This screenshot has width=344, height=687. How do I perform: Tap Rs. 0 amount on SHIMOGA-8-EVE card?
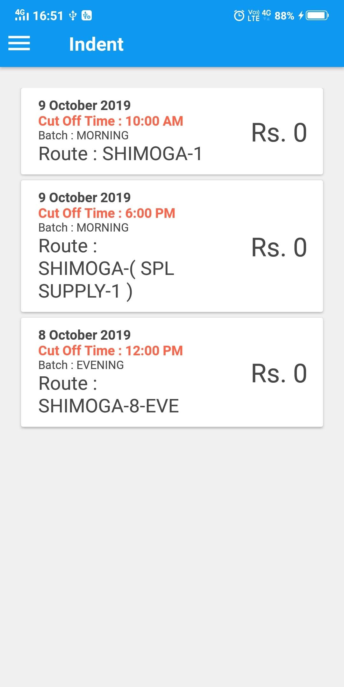[x=279, y=373]
